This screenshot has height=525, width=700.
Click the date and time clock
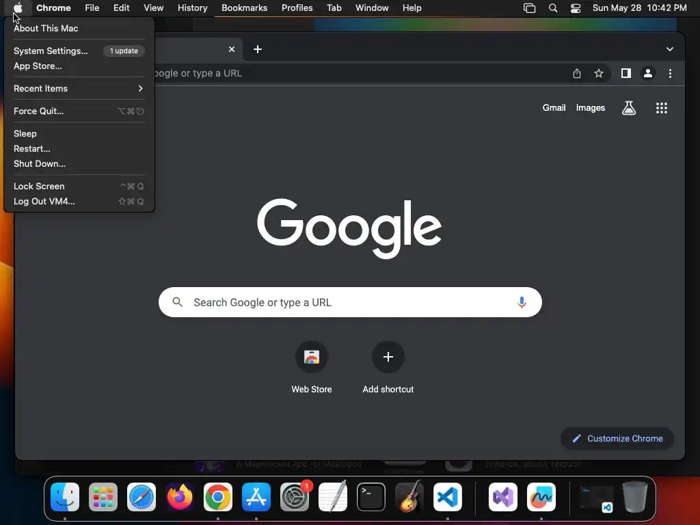point(639,8)
